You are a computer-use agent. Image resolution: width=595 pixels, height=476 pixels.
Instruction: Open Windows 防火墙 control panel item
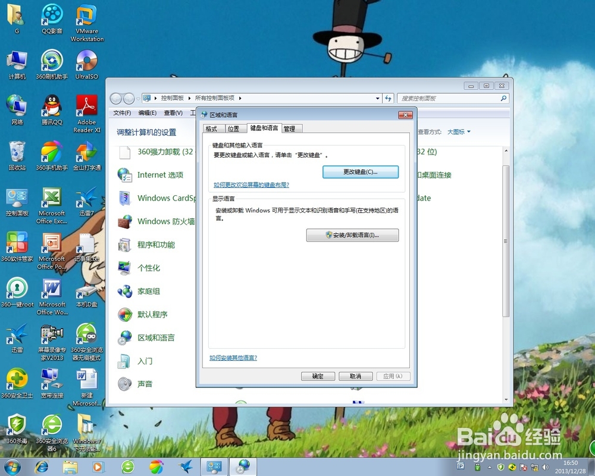pos(156,221)
